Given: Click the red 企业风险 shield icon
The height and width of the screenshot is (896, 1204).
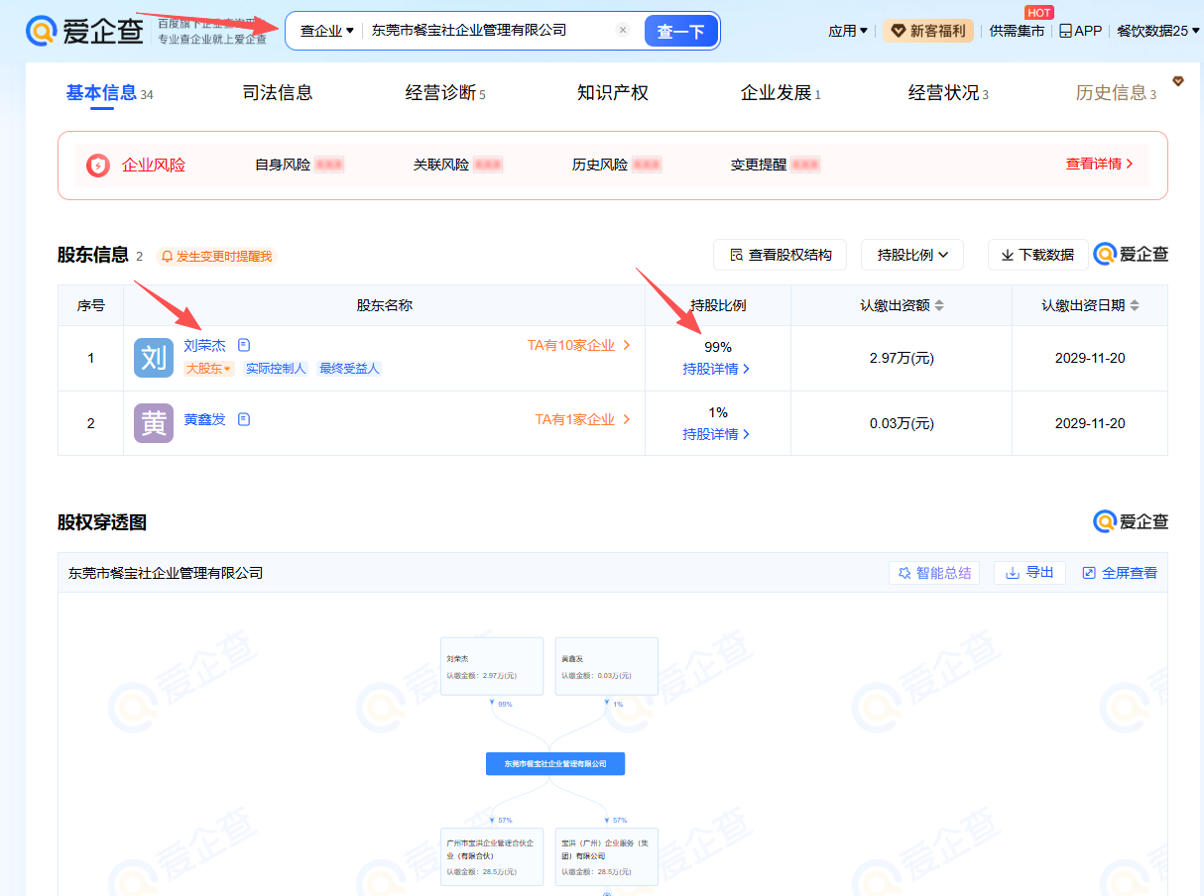Looking at the screenshot, I should [97, 166].
